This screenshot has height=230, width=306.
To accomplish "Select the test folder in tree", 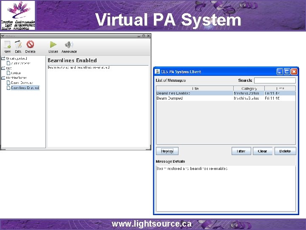I will click(7, 68).
